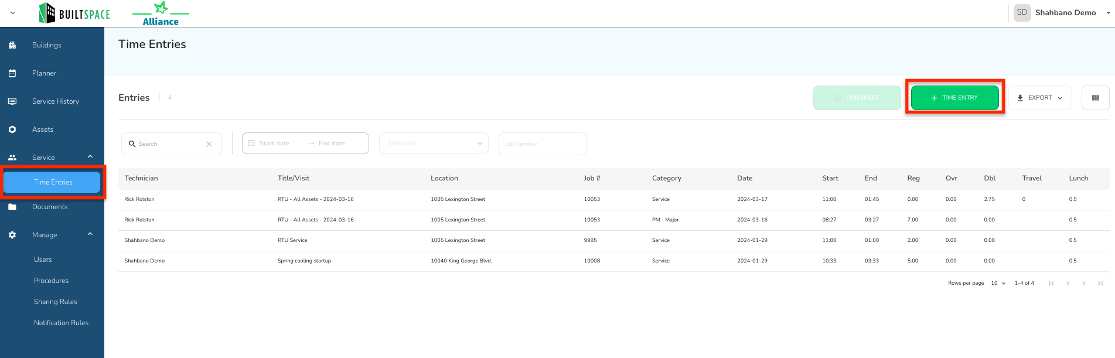Image resolution: width=1115 pixels, height=358 pixels.
Task: Click the Lunch column header
Action: point(1078,178)
